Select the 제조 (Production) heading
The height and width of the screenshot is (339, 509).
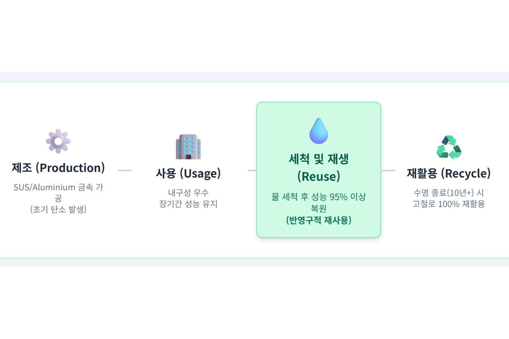pyautogui.click(x=58, y=168)
